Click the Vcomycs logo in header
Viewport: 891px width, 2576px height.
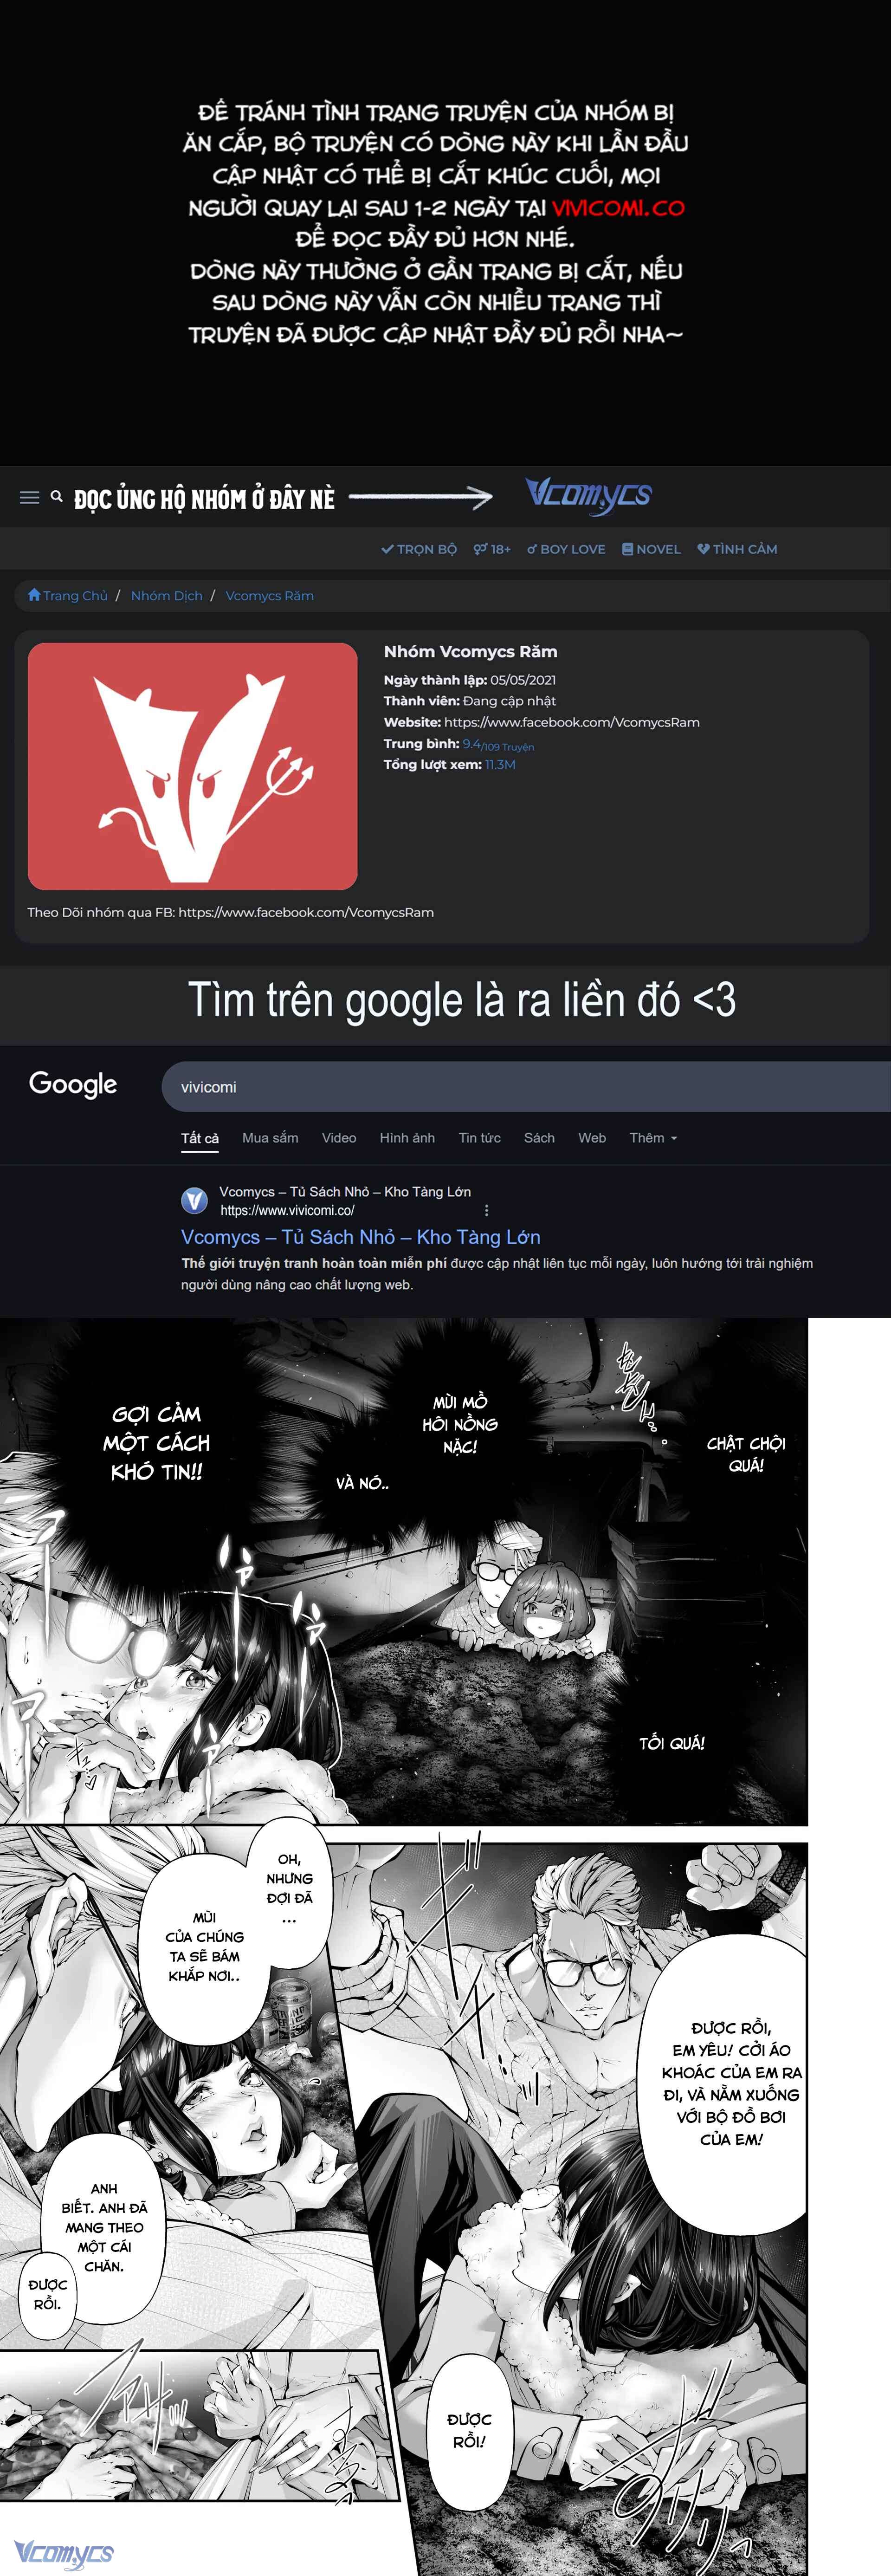588,495
